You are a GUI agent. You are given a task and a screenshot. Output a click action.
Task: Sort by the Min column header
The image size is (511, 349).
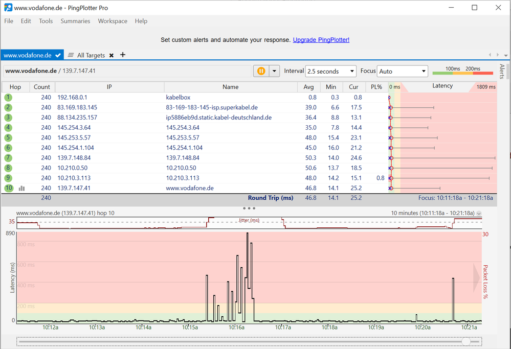(x=331, y=87)
